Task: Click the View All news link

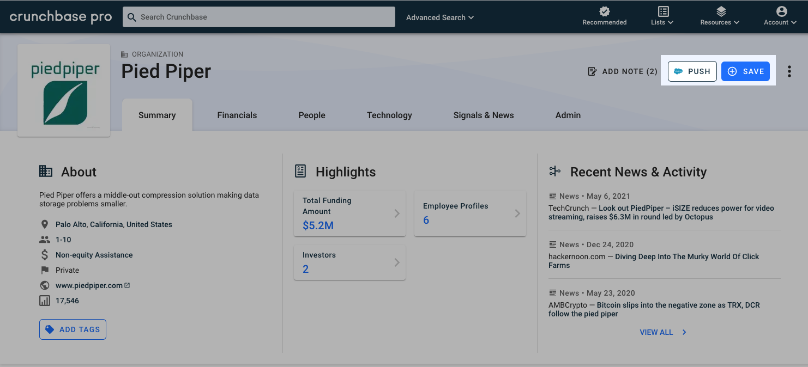Action: pos(656,332)
